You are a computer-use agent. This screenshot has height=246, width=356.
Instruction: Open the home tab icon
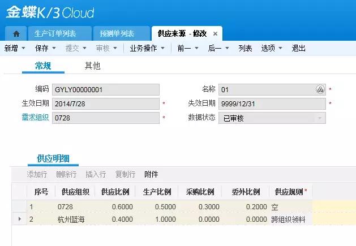16,33
